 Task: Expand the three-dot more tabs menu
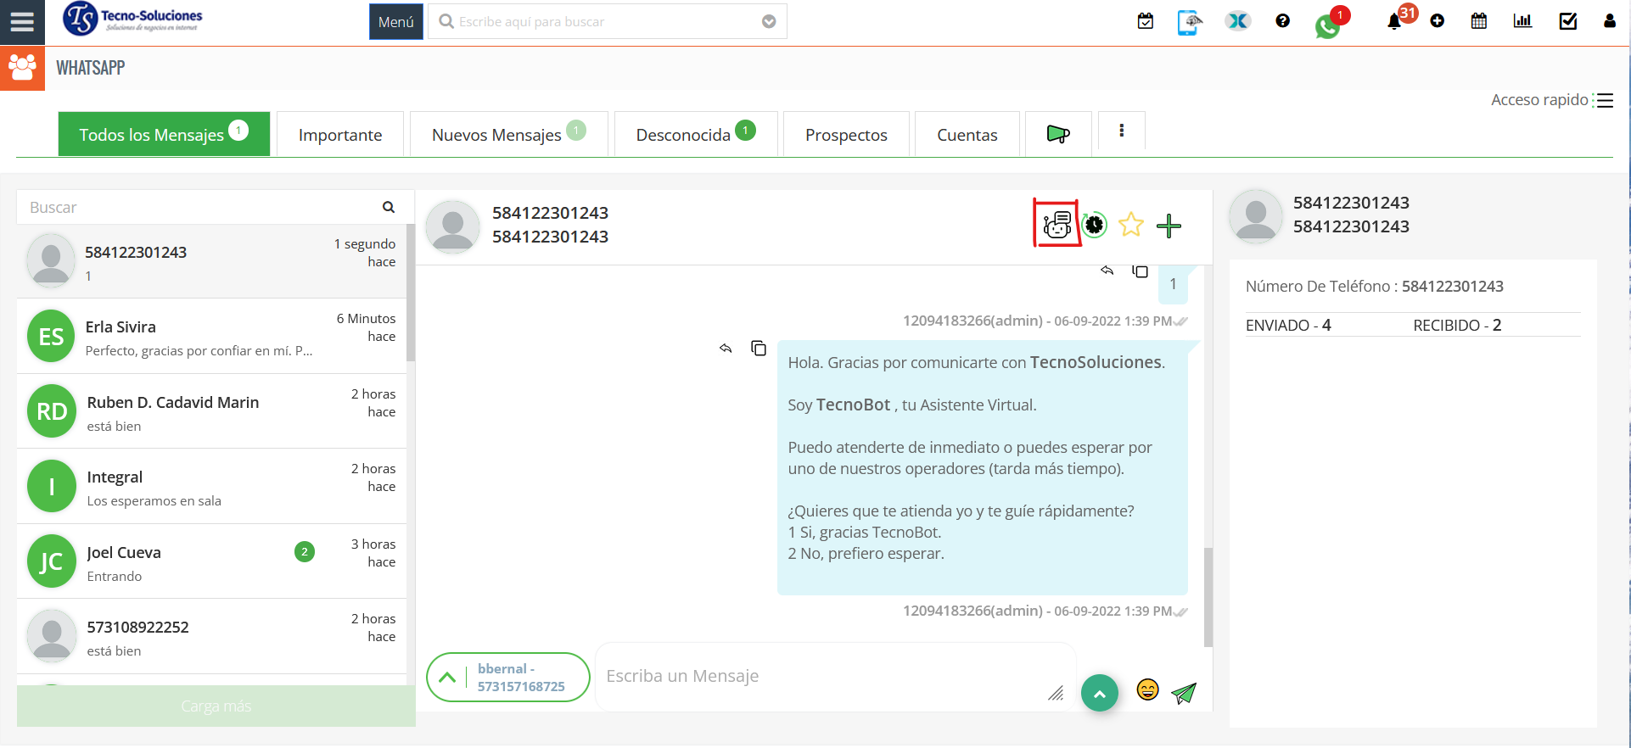[x=1122, y=131]
